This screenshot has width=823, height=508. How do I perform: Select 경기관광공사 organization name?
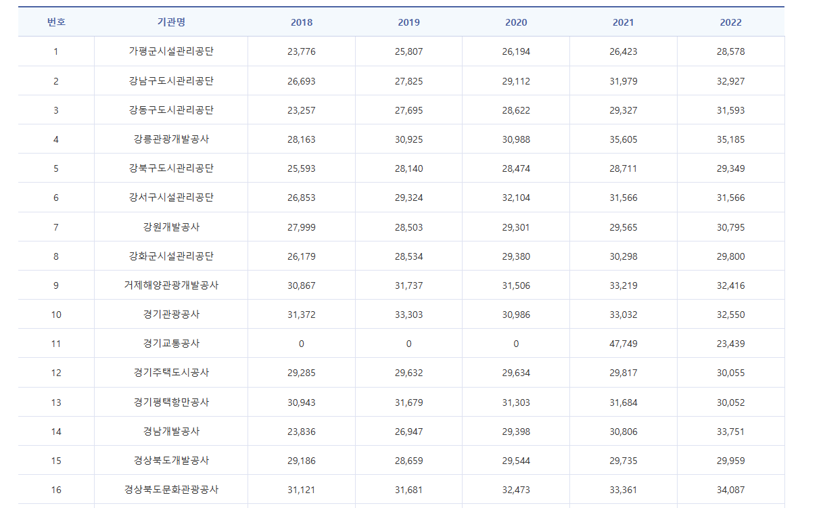171,314
